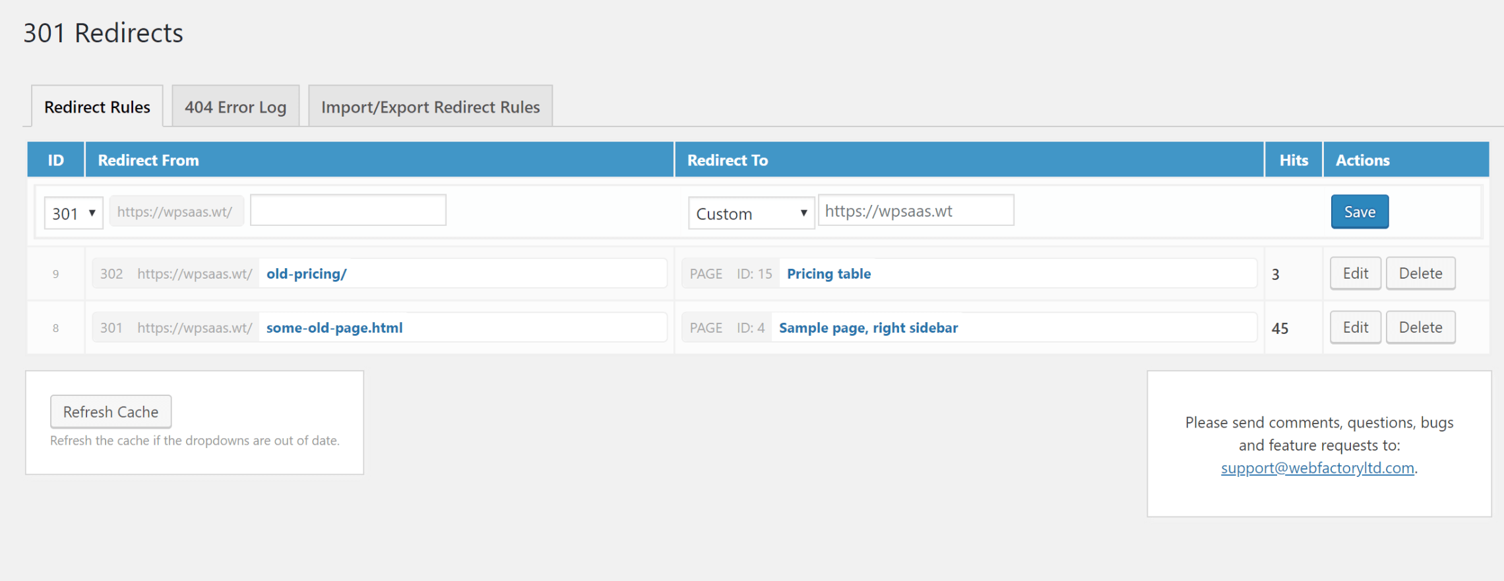Screen dimensions: 1504x581
Task: Open the some-old-page.html link
Action: click(334, 327)
